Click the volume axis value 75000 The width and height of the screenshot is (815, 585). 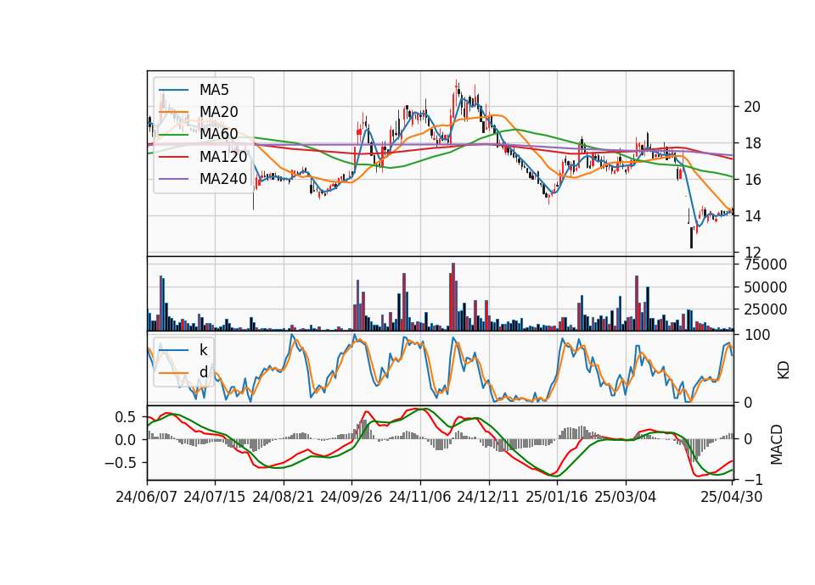[x=765, y=265]
